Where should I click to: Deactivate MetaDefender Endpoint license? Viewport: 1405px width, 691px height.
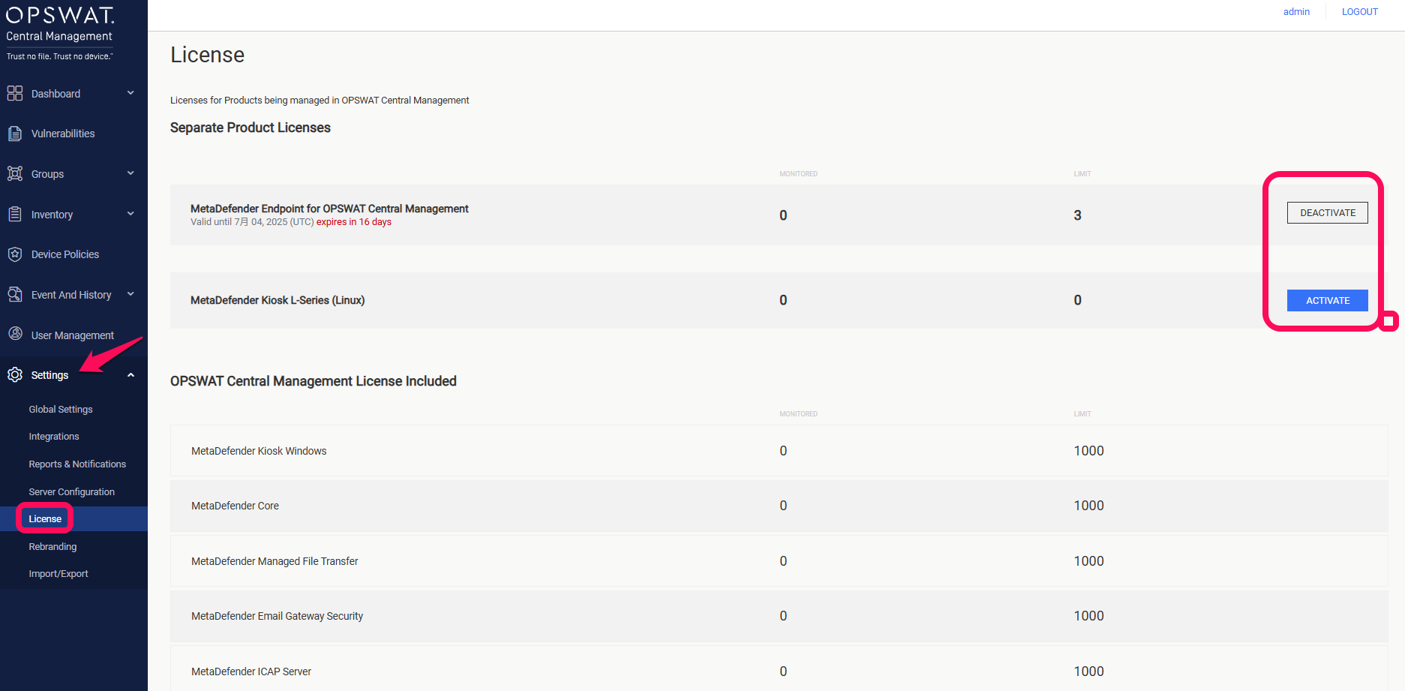(x=1327, y=212)
